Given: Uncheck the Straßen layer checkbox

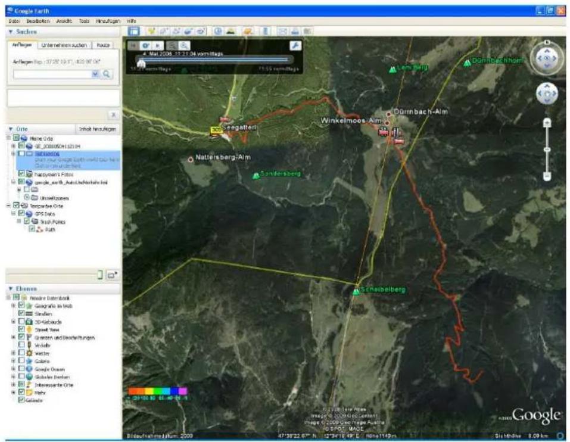Looking at the screenshot, I should click(x=21, y=313).
